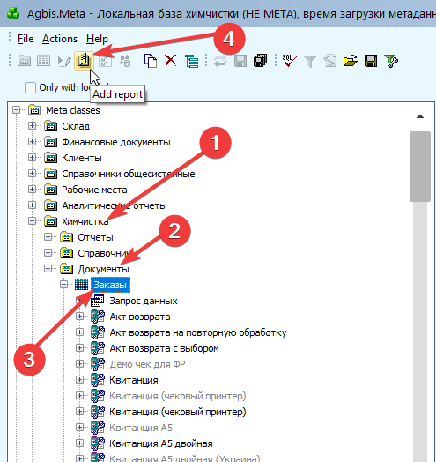This screenshot has height=462, width=436.
Task: Click the teal tree structure icon
Action: click(x=191, y=62)
